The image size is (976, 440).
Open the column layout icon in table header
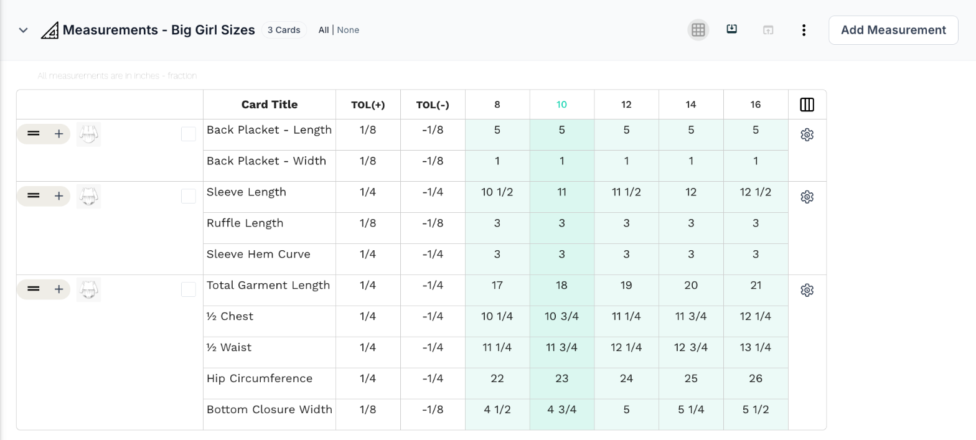pyautogui.click(x=807, y=105)
